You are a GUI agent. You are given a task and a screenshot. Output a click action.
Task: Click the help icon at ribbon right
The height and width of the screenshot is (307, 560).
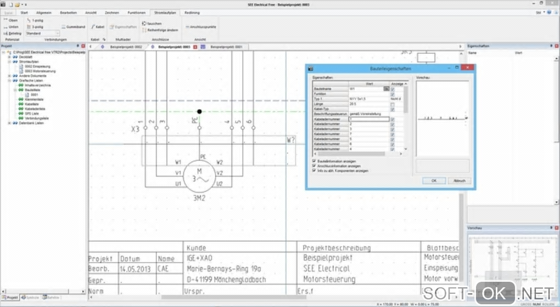549,13
